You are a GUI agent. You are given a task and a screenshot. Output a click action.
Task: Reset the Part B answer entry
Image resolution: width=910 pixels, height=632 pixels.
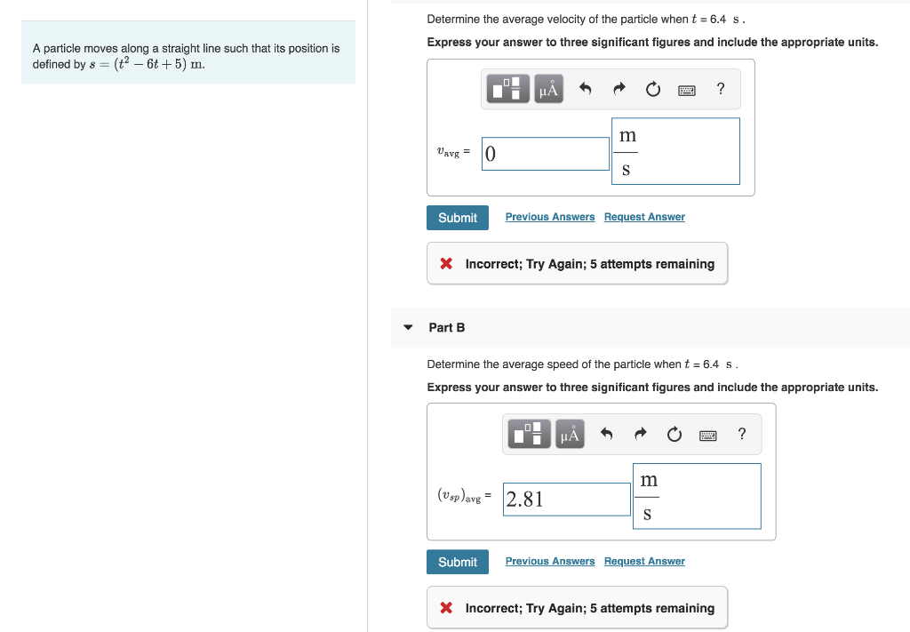pyautogui.click(x=675, y=434)
